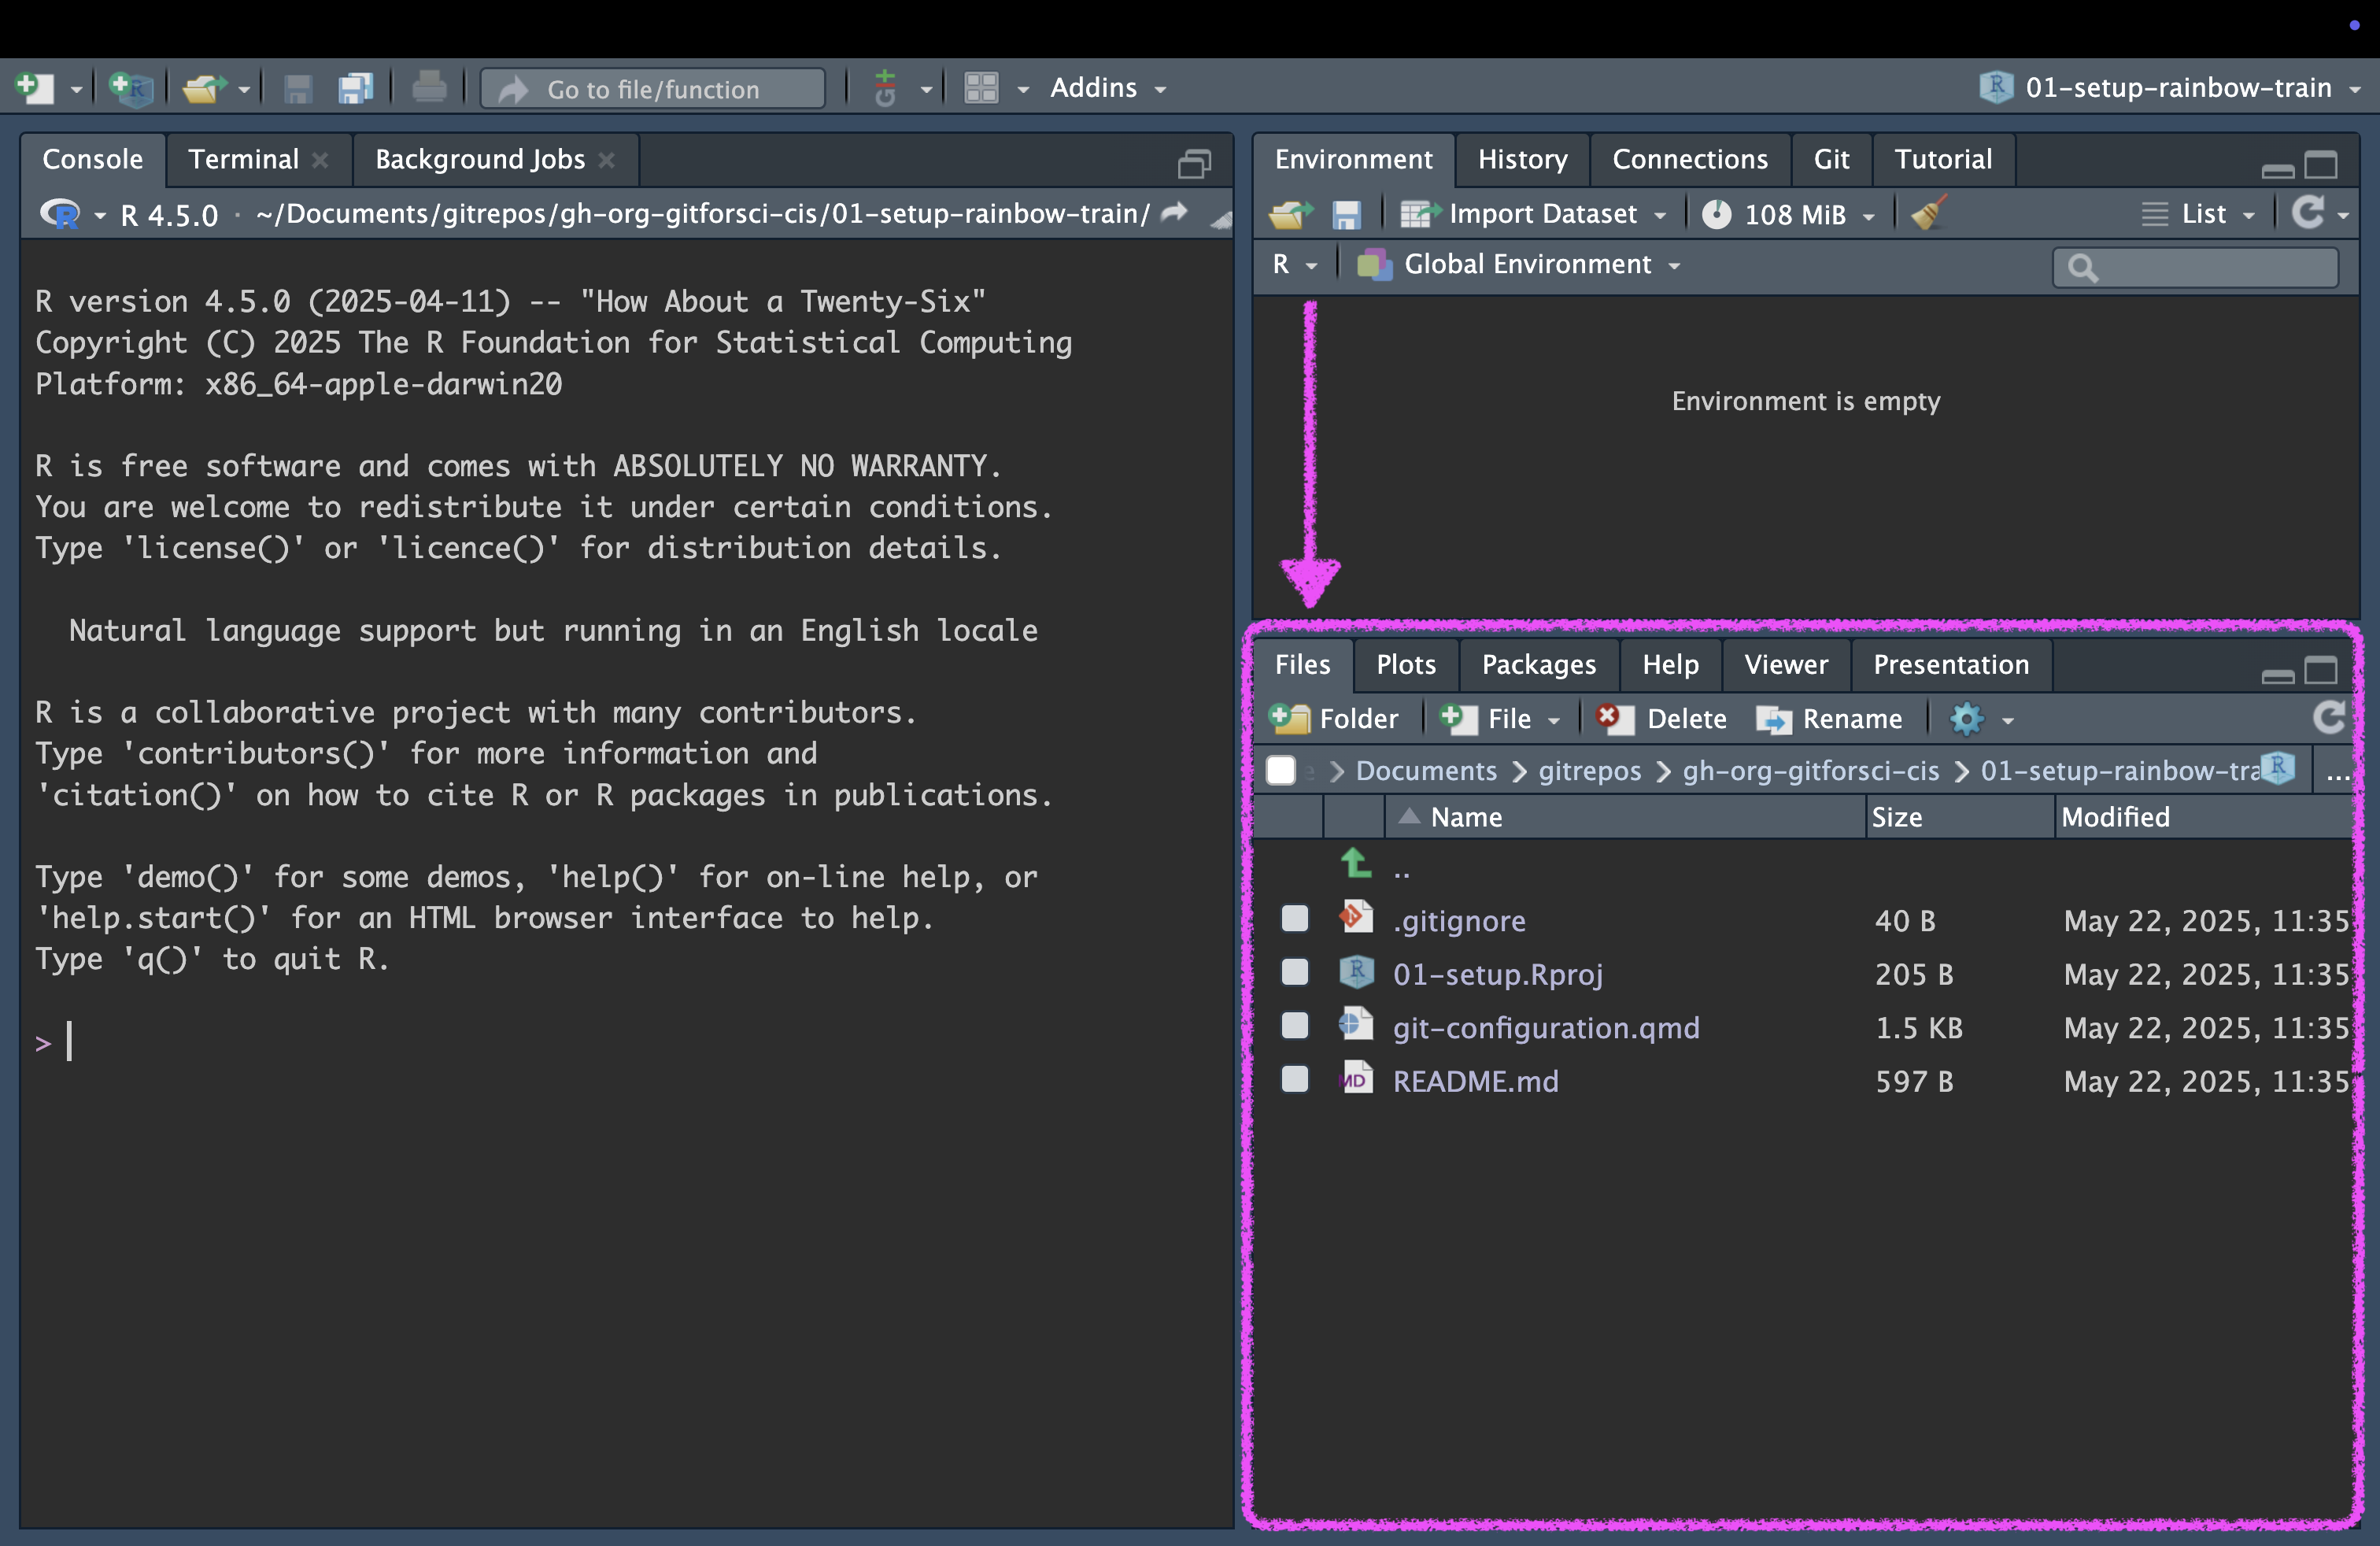Click the view current working directory arrow
The height and width of the screenshot is (1546, 2380).
[x=1175, y=212]
